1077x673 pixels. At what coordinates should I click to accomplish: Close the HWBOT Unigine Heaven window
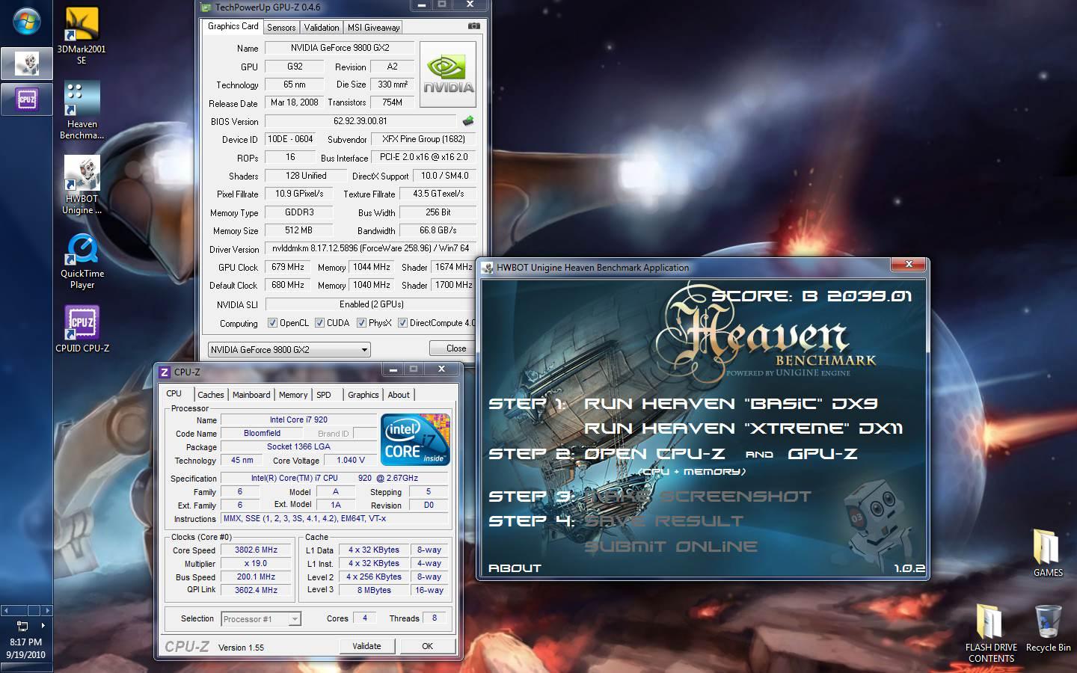coord(909,264)
